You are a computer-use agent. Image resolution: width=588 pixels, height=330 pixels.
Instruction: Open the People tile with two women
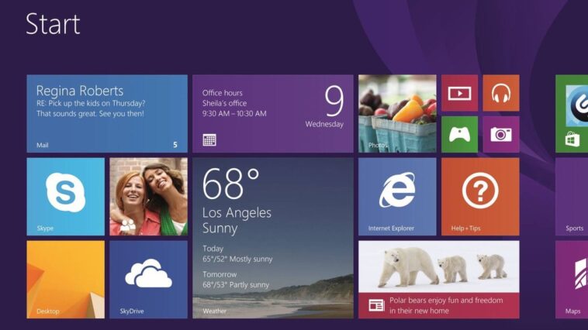coord(148,196)
